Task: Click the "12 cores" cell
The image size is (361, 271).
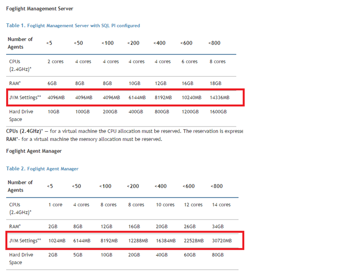Action: coord(193,205)
